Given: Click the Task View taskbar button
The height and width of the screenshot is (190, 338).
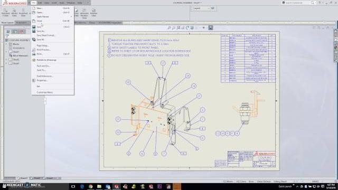Looking at the screenshot, I should [73, 186].
